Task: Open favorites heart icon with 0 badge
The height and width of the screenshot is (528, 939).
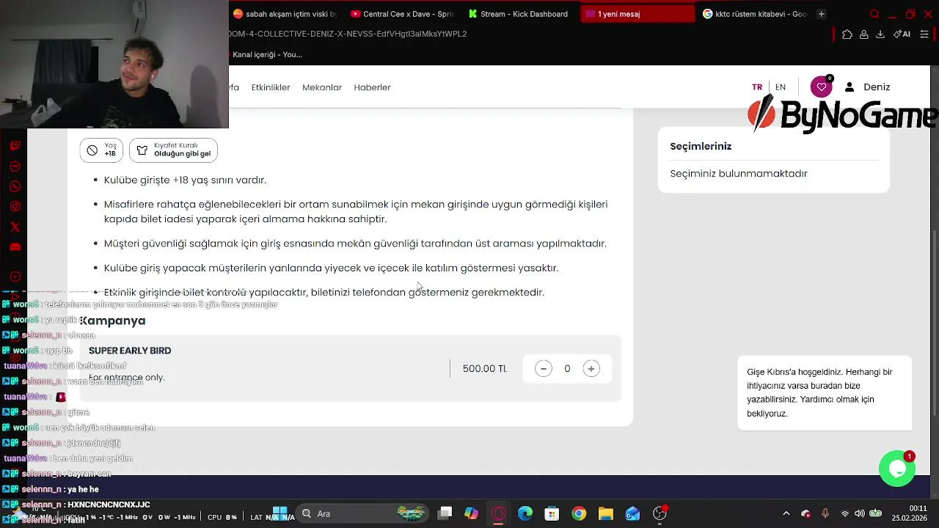Action: [822, 87]
